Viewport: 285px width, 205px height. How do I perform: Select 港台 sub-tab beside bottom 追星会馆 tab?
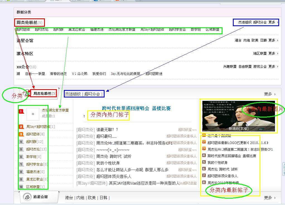tap(69, 198)
